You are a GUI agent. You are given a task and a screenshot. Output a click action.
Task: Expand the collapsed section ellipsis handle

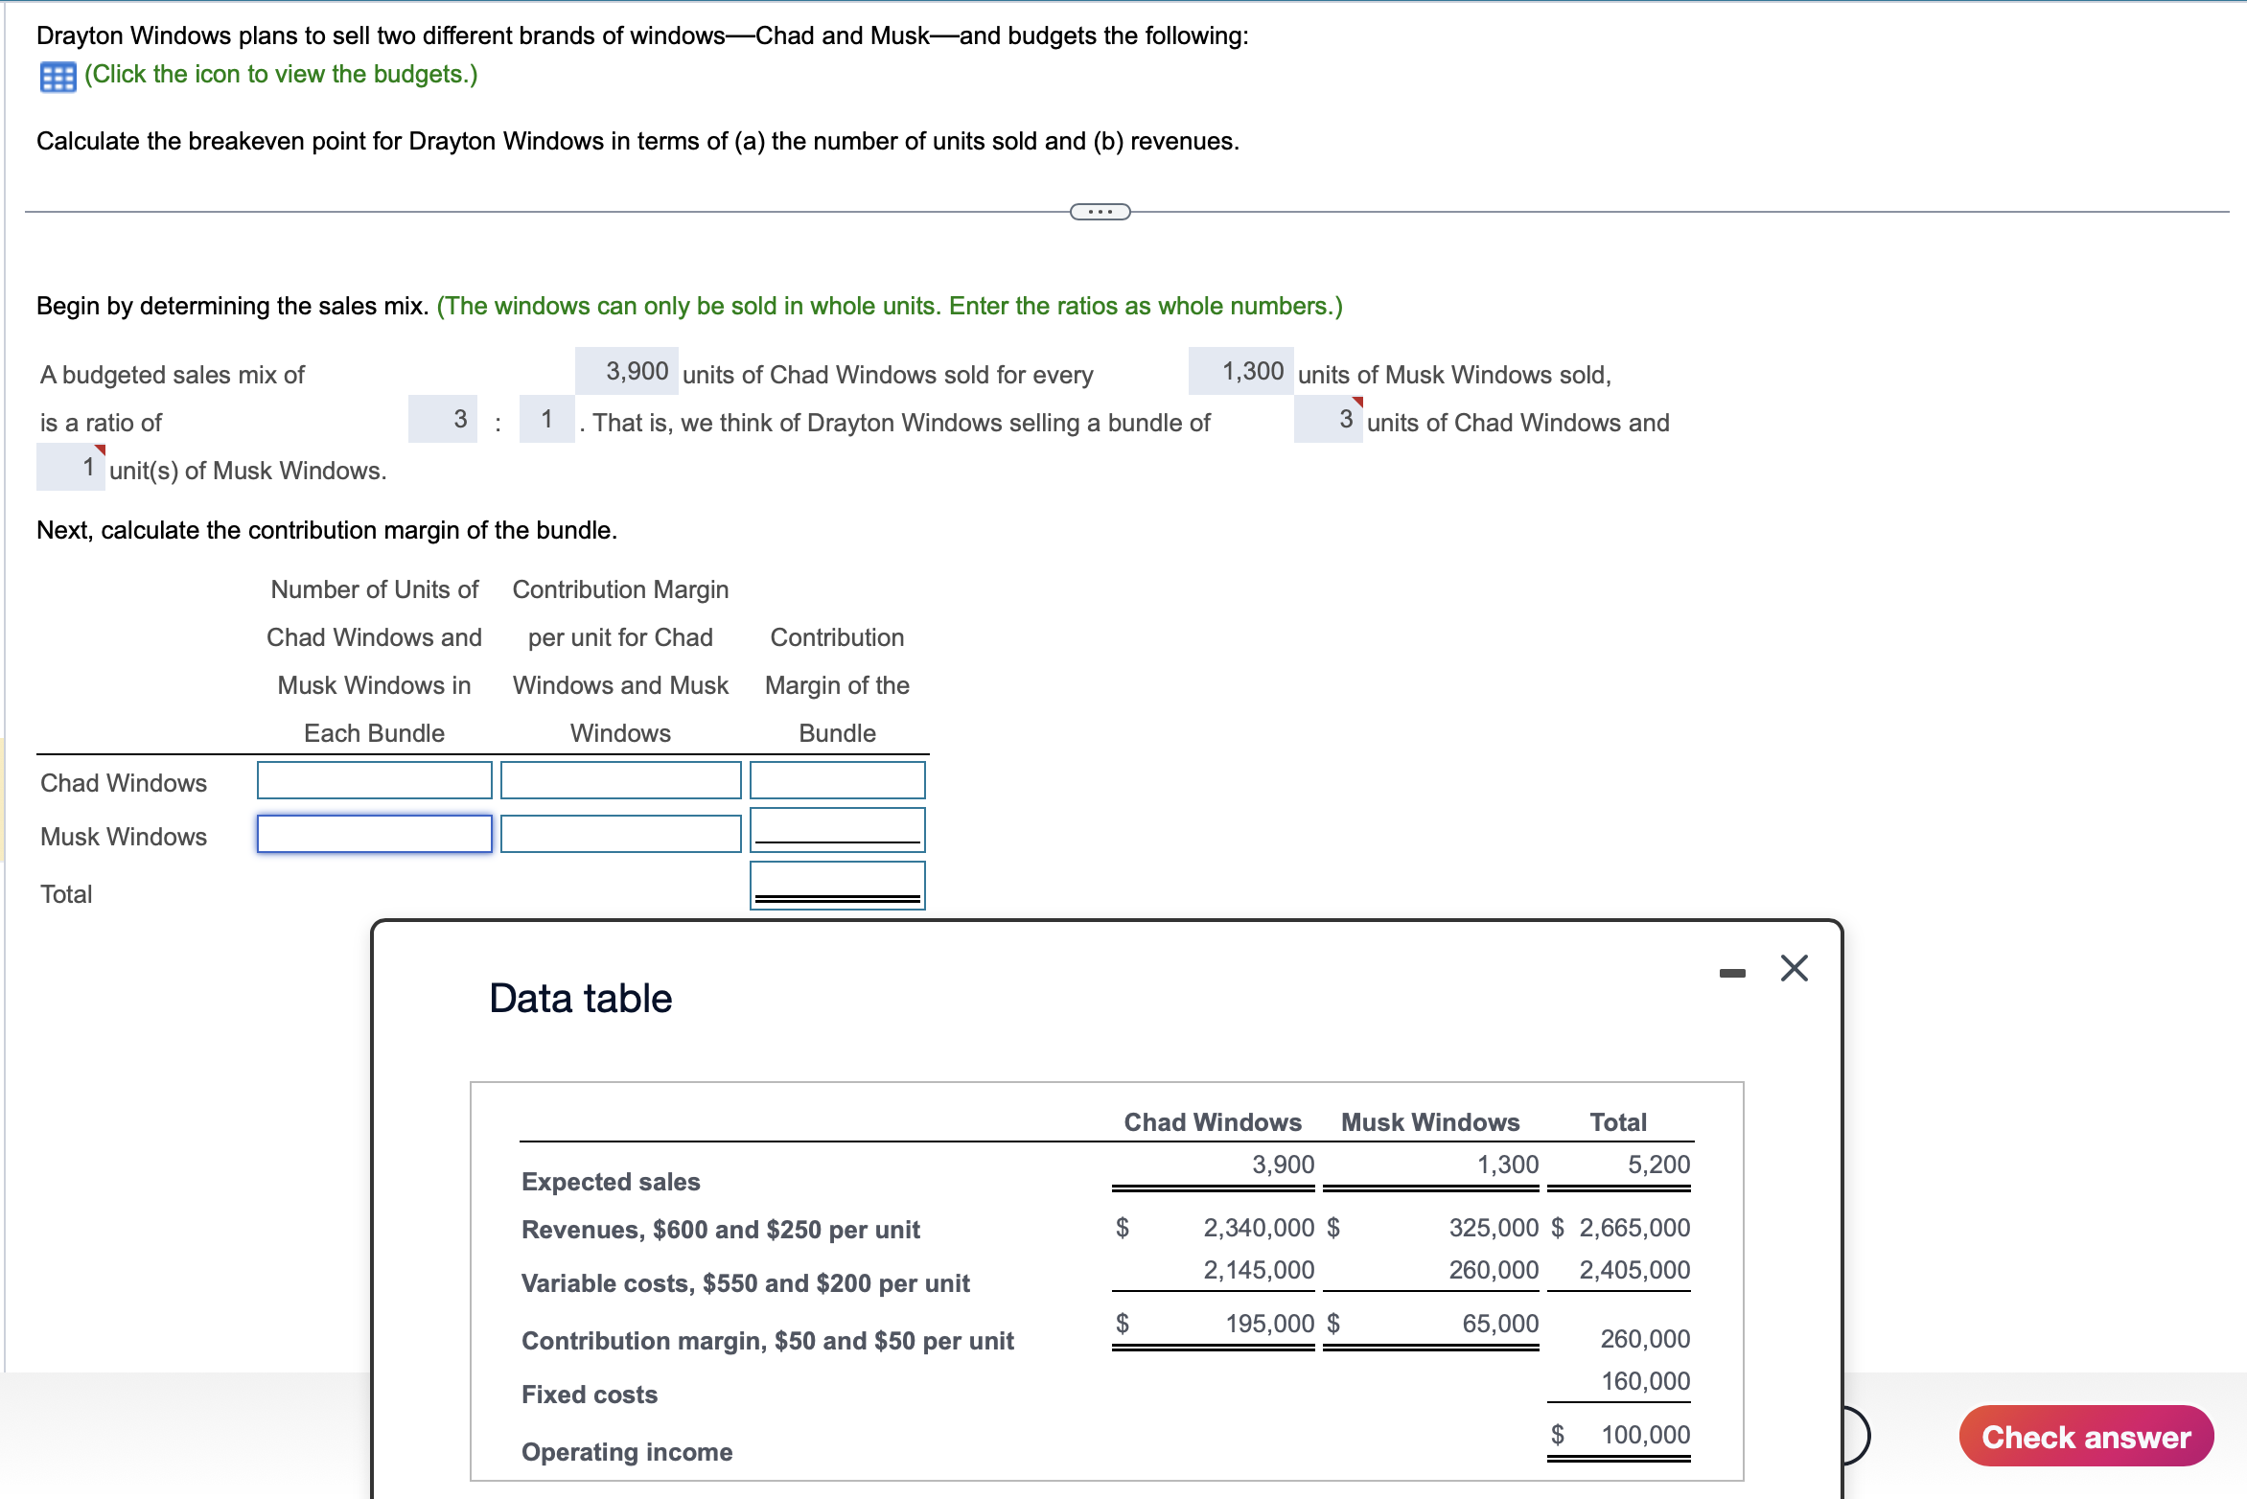coord(1100,212)
